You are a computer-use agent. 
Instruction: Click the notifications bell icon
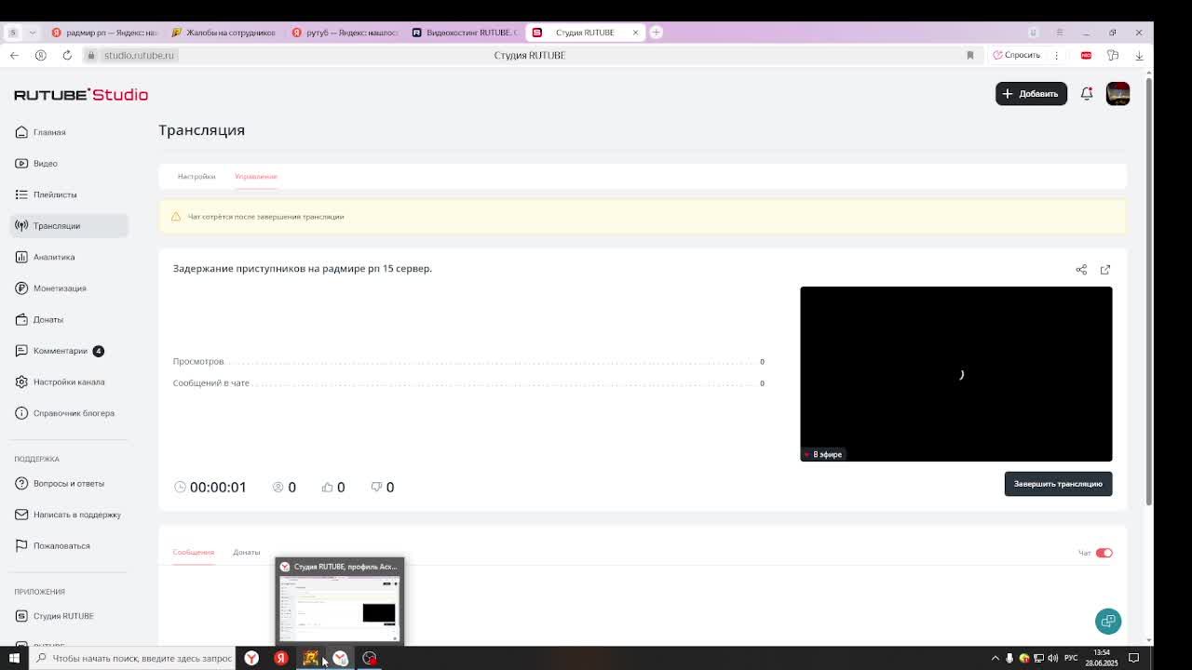[x=1087, y=94]
